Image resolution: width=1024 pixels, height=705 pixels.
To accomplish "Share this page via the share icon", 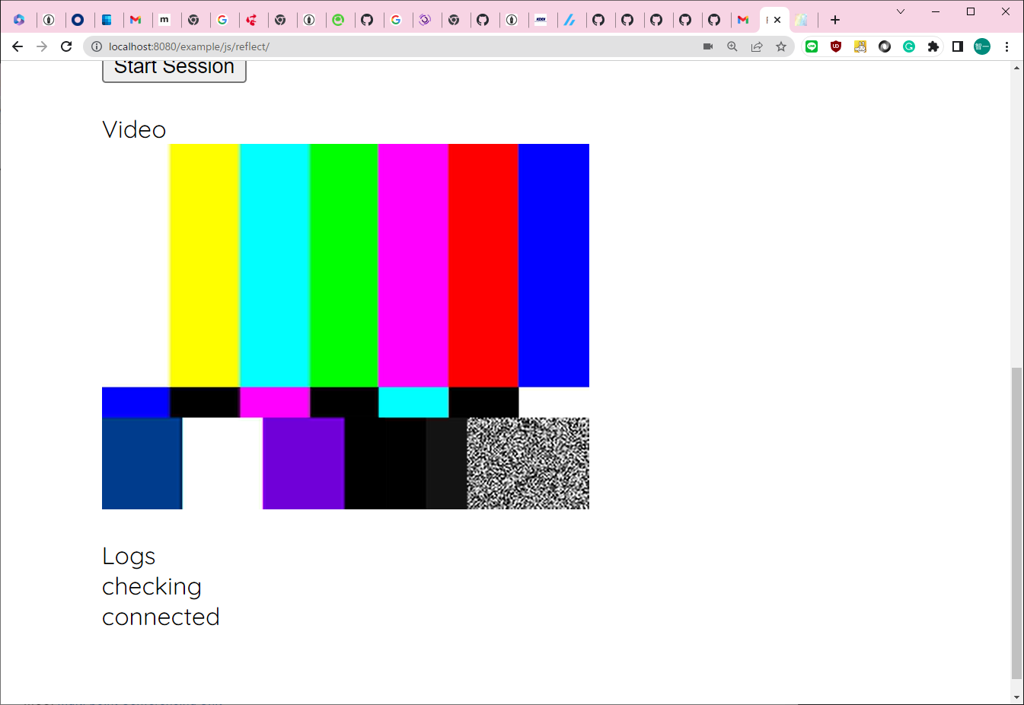I will click(756, 46).
